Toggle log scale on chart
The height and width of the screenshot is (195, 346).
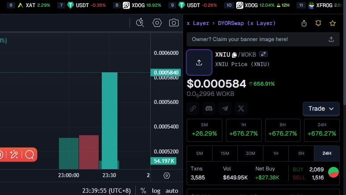156,191
